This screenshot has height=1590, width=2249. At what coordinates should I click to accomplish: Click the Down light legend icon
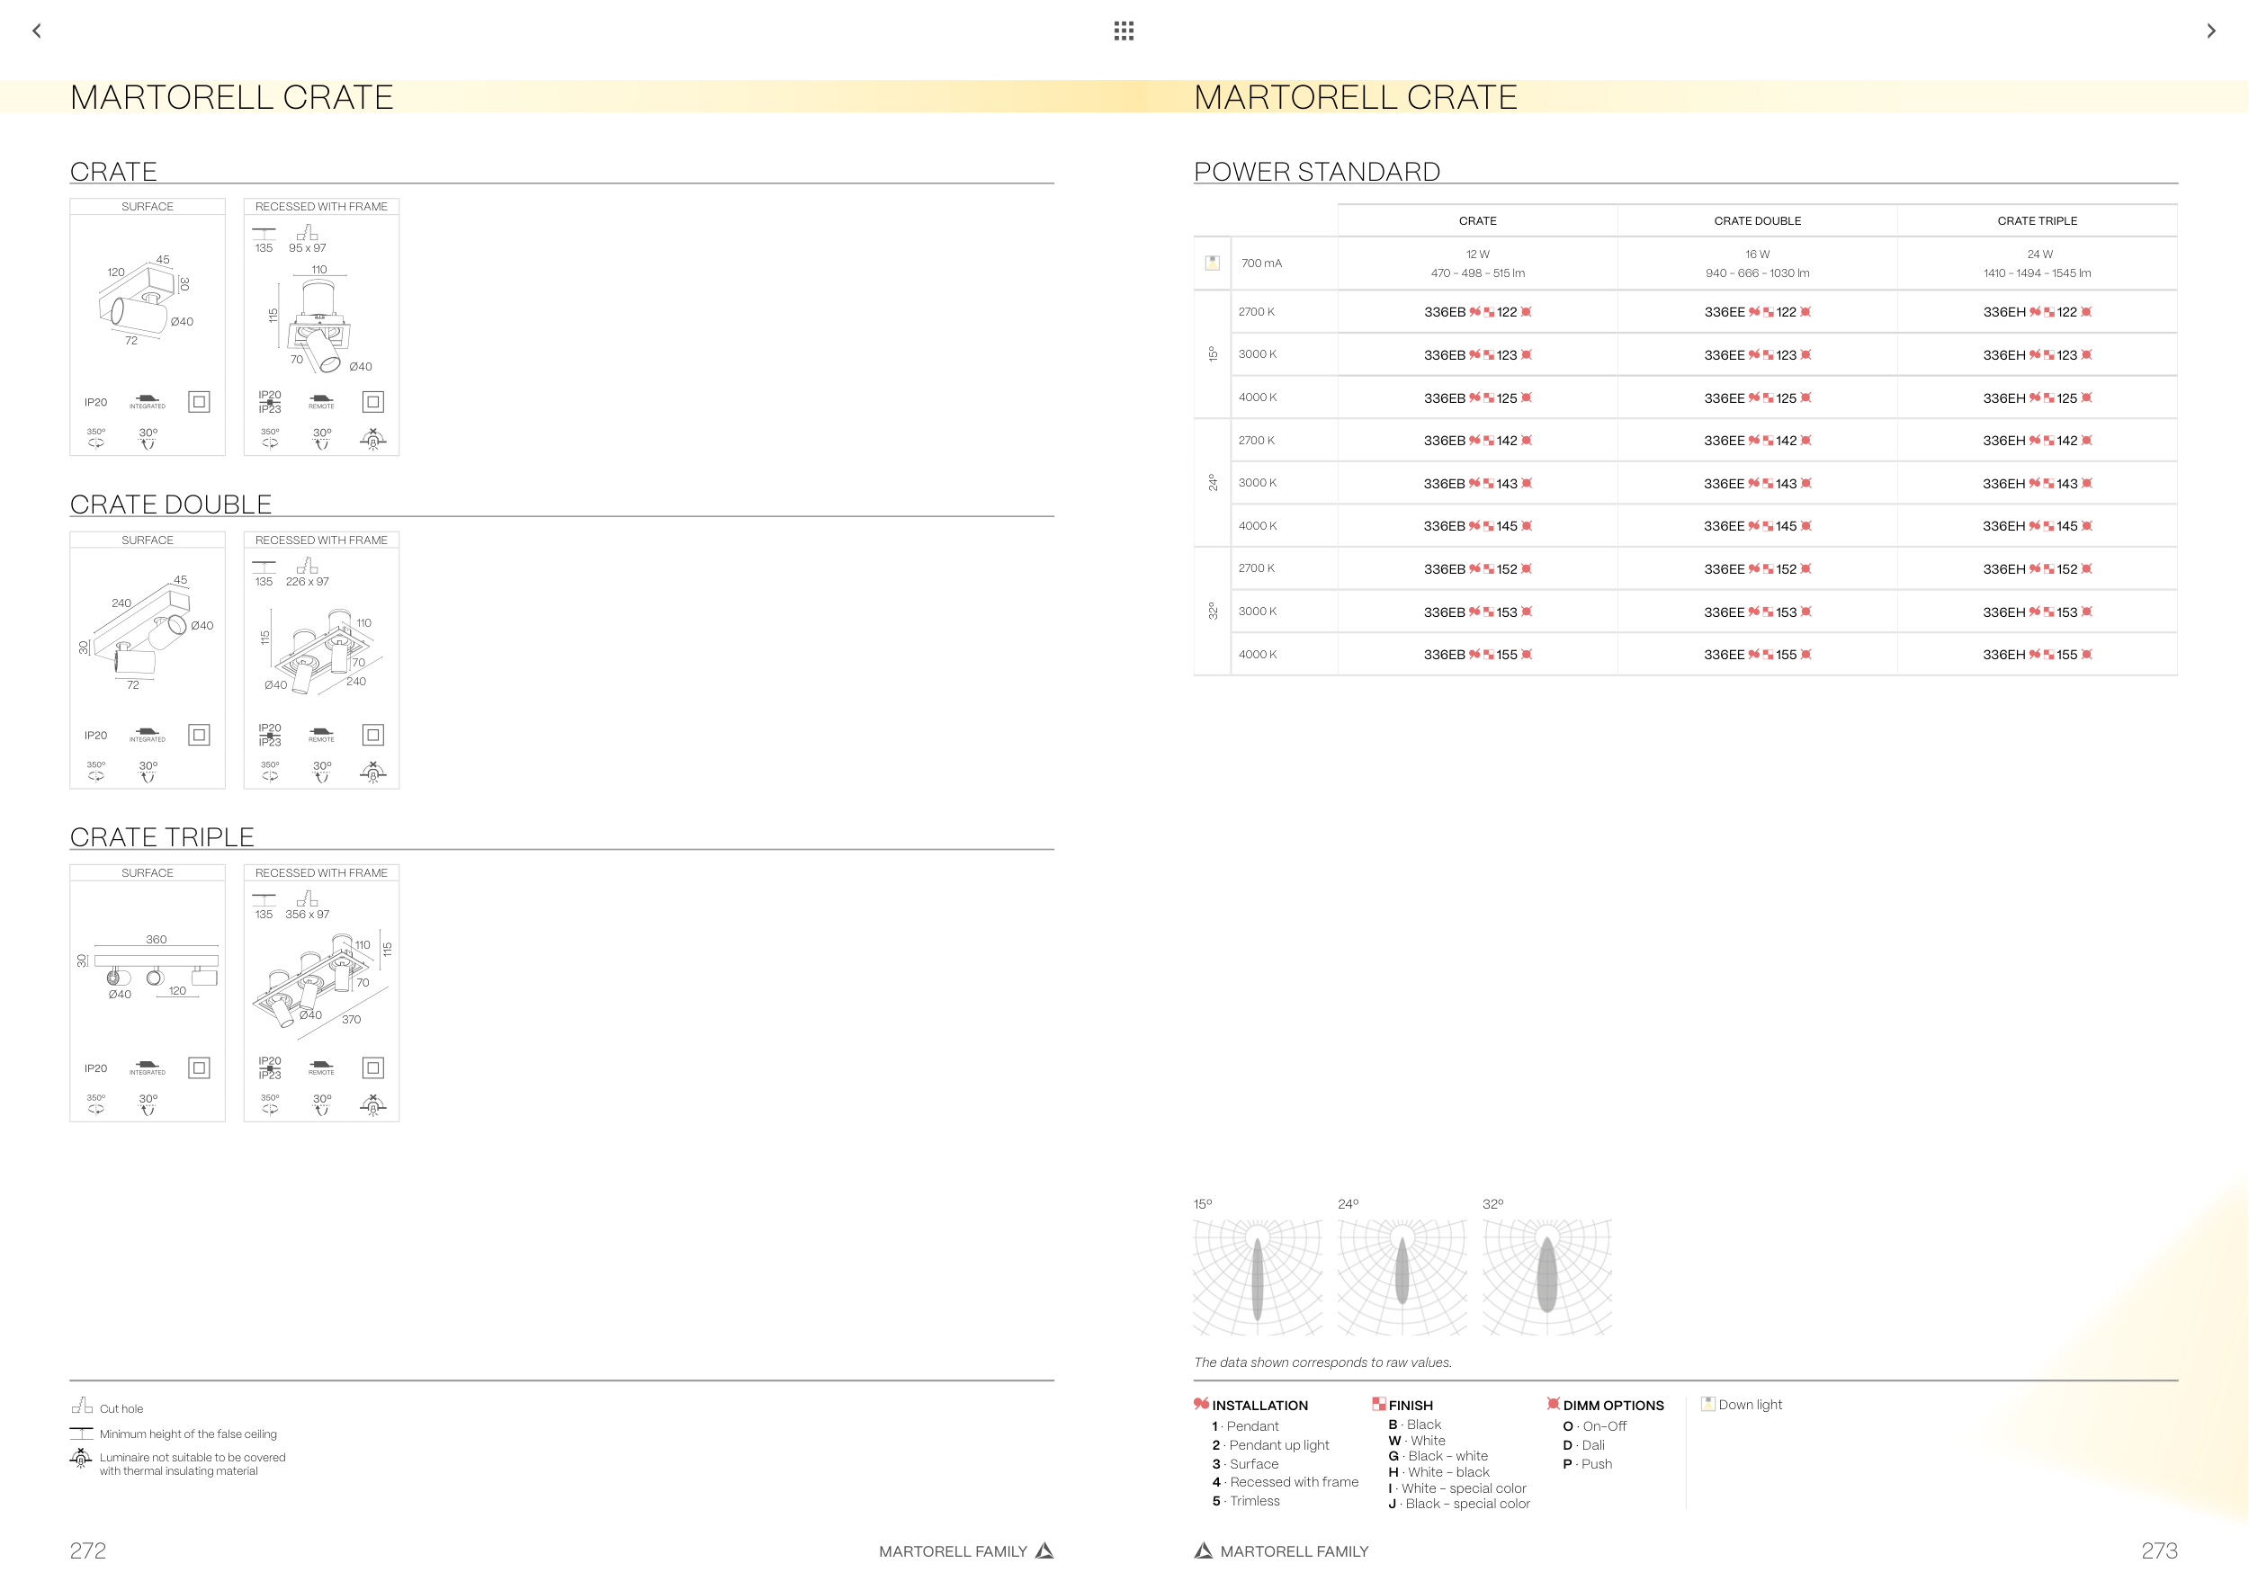pos(1707,1403)
